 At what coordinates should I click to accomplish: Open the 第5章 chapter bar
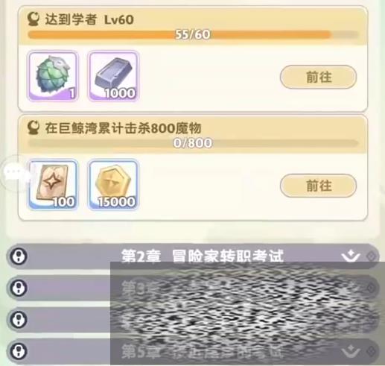tap(193, 351)
